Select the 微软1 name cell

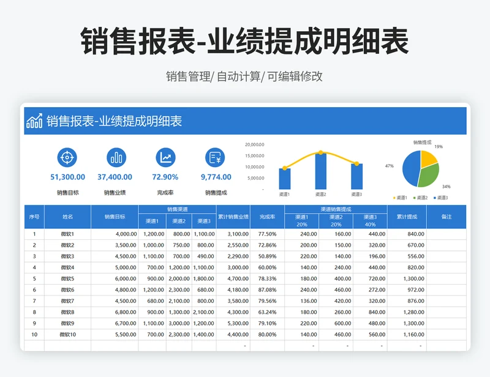(67, 234)
